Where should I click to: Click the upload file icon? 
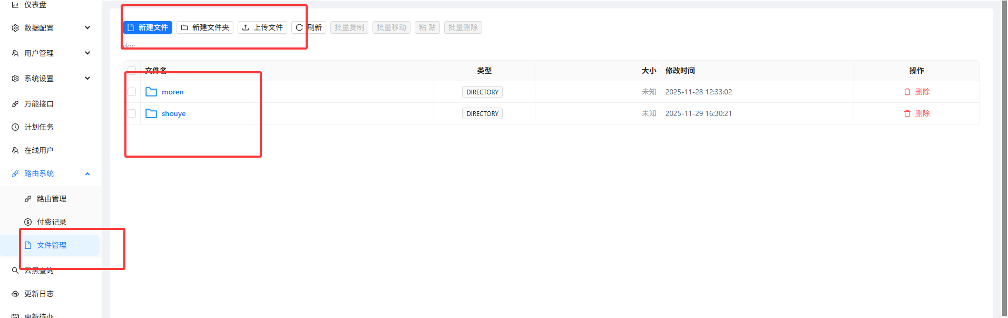tap(246, 27)
